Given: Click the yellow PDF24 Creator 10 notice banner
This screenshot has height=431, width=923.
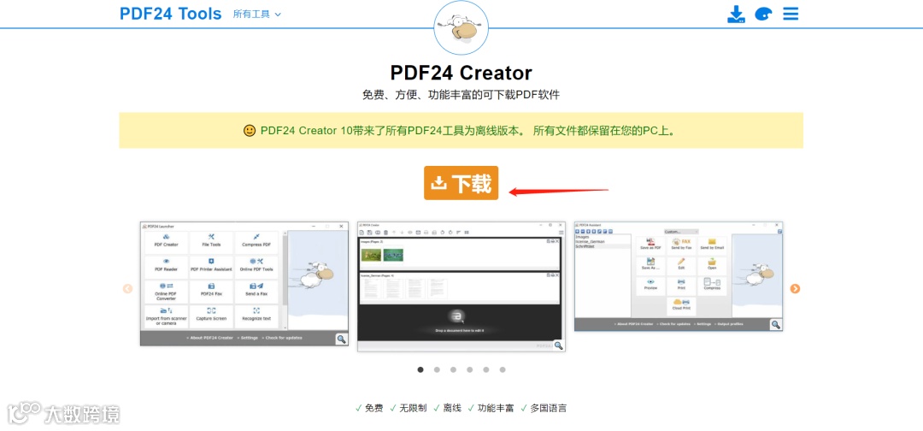Looking at the screenshot, I should coord(461,130).
